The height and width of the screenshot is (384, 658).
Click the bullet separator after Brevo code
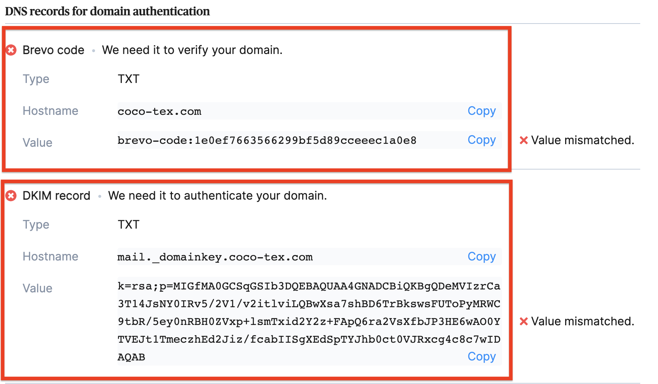coord(94,50)
